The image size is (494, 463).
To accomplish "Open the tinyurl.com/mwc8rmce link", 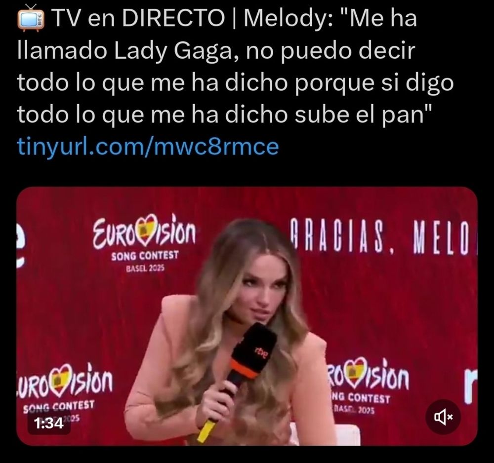I will (148, 147).
